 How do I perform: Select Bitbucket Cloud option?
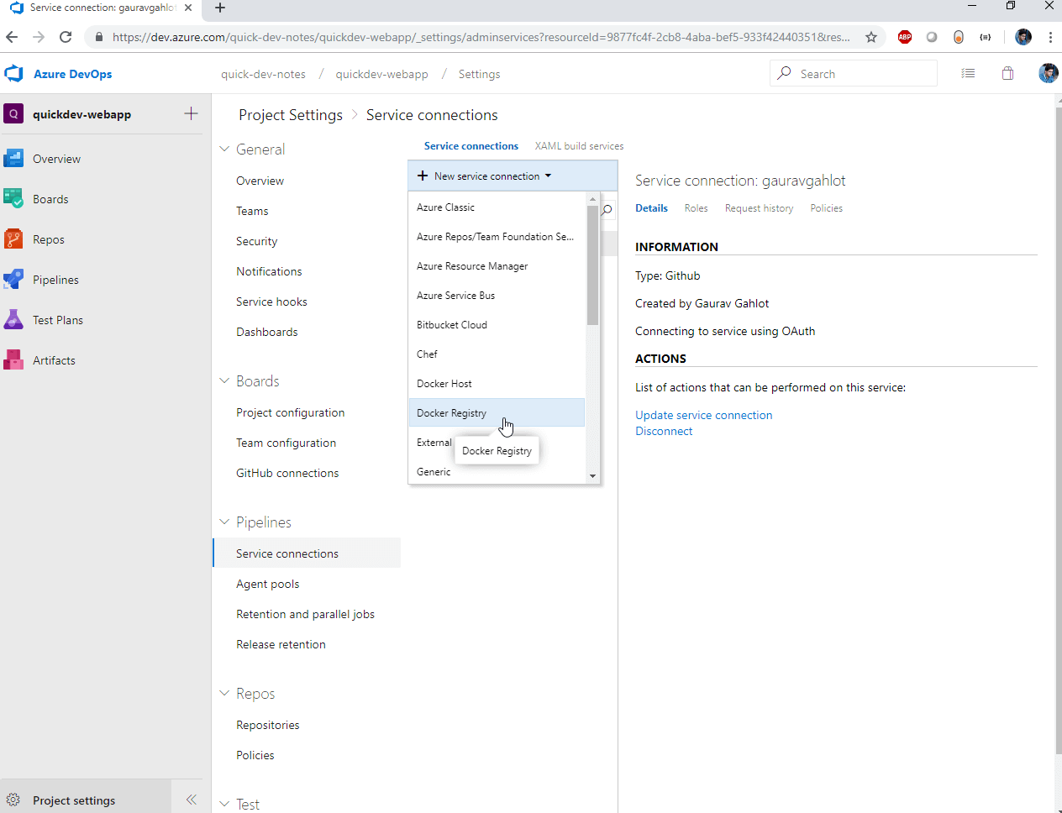pyautogui.click(x=497, y=325)
